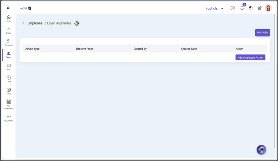Open the app launcher grid icon

[9, 7]
